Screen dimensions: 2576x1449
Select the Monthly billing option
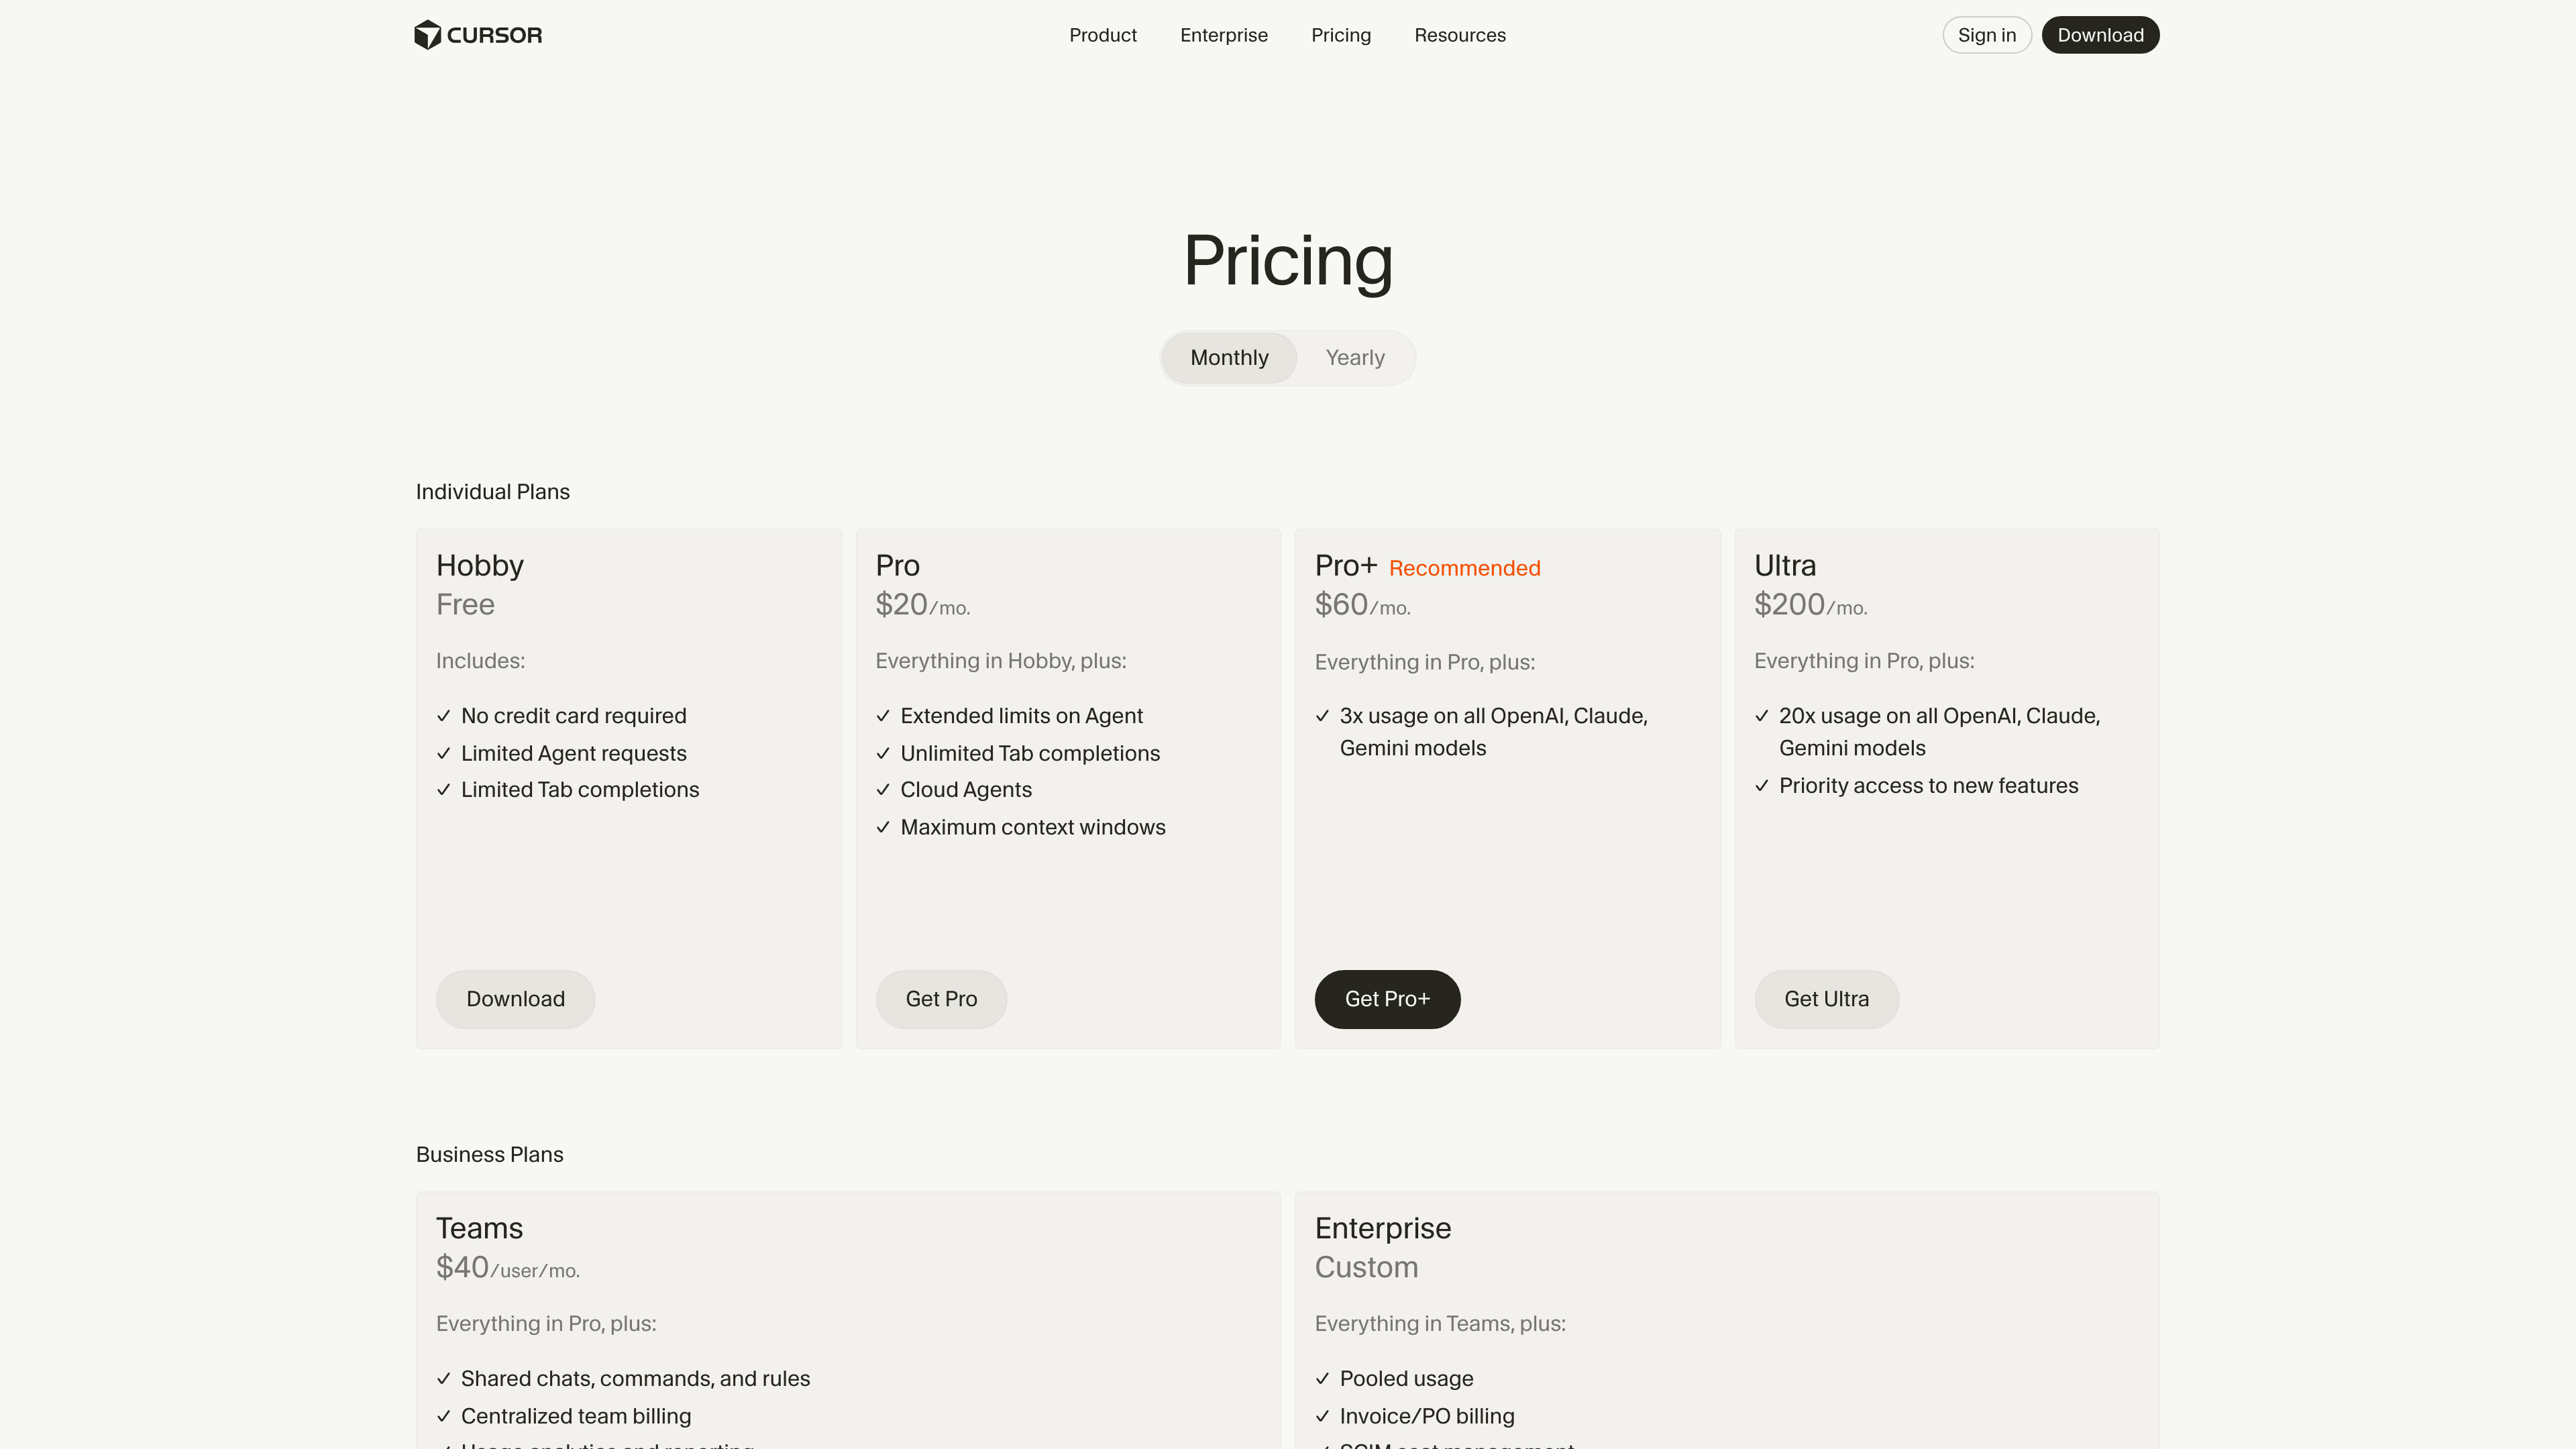[1228, 357]
